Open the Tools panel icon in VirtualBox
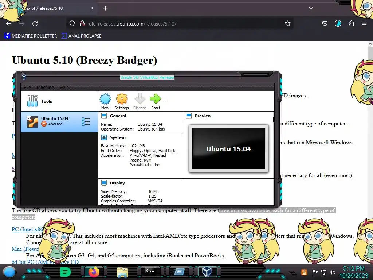 pyautogui.click(x=32, y=101)
